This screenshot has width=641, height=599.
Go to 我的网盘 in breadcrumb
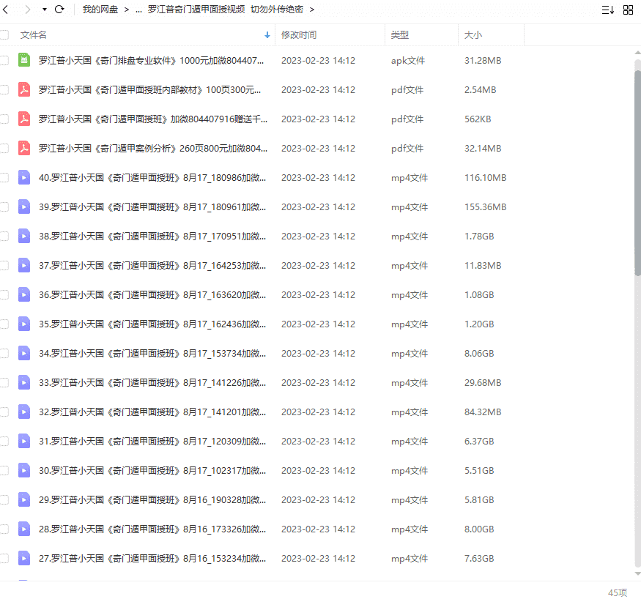click(x=101, y=10)
